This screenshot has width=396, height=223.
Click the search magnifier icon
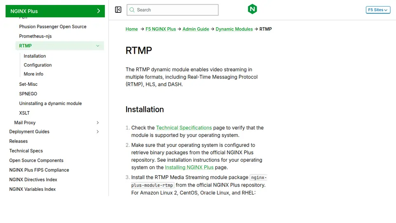tap(132, 10)
